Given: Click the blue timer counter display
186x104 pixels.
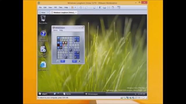Looking at the screenshot, I should (x=63, y=61).
